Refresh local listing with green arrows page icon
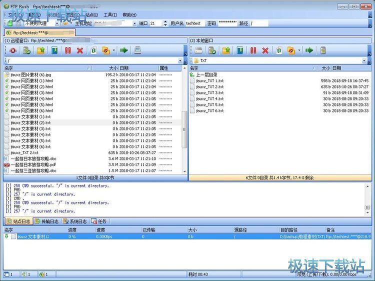 click(279, 50)
